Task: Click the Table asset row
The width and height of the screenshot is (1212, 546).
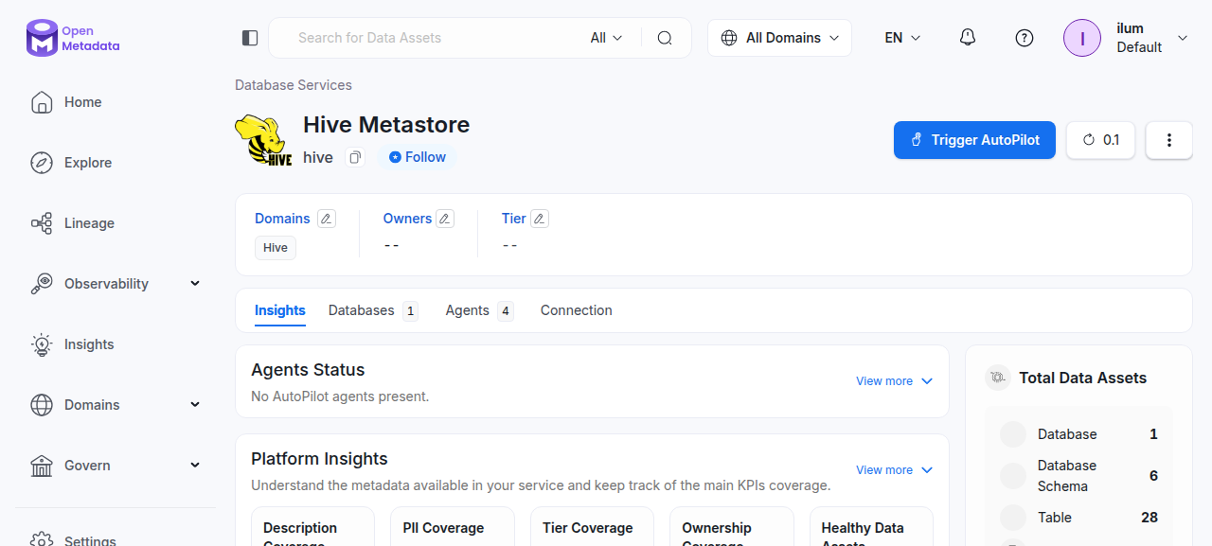Action: pos(1078,518)
